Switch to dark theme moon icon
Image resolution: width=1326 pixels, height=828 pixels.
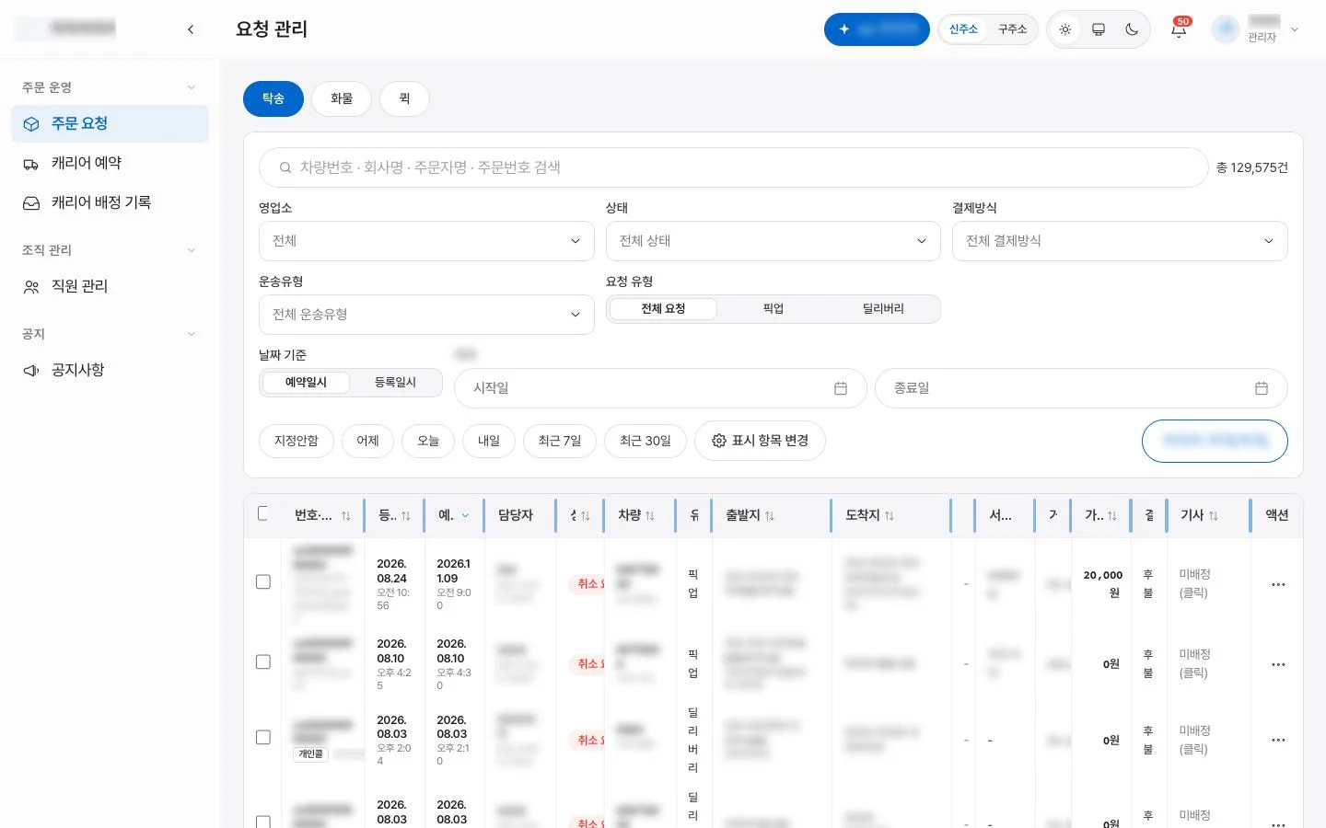(1132, 29)
